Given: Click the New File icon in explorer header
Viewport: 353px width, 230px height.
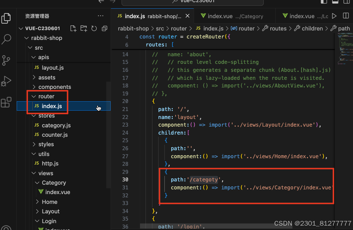Looking at the screenshot, I should click(73, 28).
